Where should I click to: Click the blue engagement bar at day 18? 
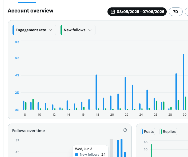[96, 92]
